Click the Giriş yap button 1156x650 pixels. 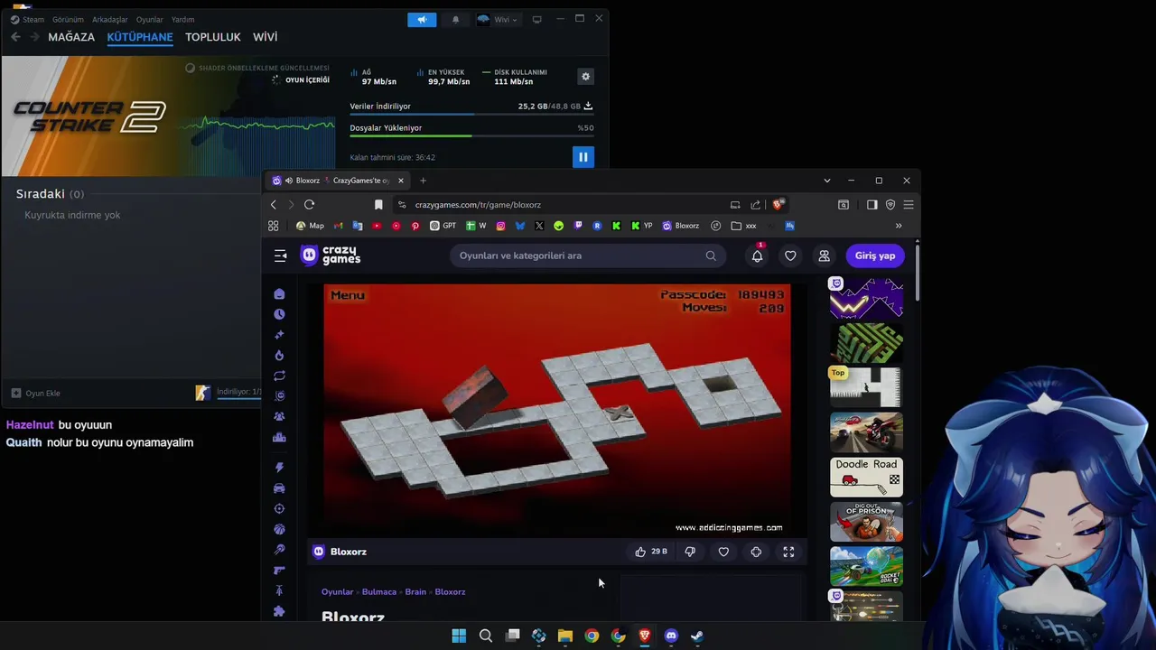(875, 255)
